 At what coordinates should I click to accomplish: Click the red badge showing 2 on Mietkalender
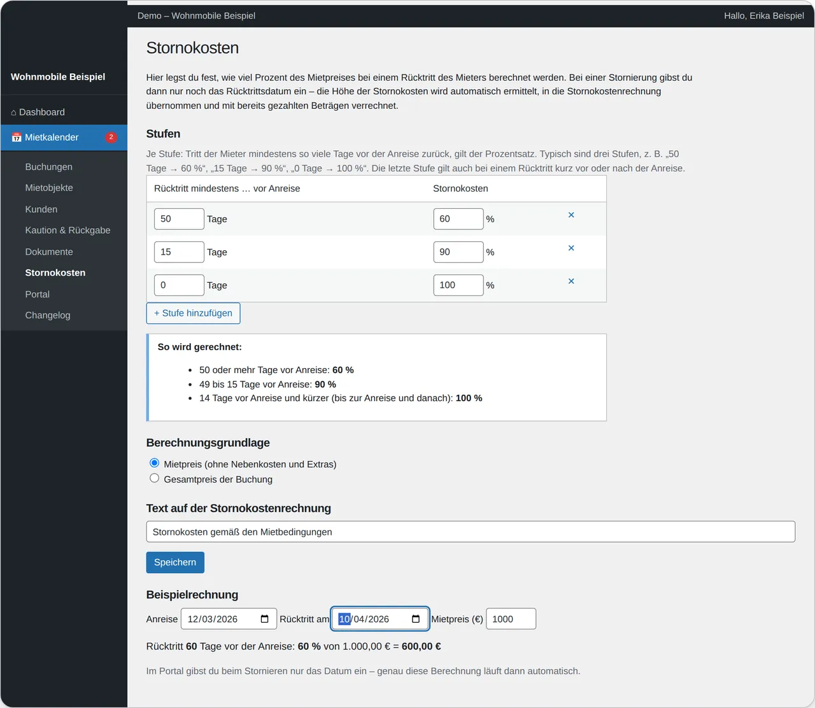pos(111,137)
